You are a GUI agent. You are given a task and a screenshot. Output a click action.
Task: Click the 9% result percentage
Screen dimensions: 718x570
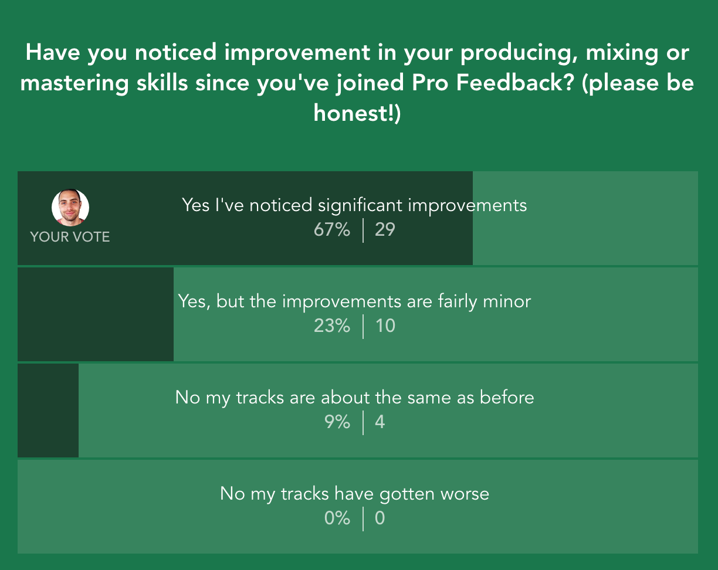coord(337,422)
